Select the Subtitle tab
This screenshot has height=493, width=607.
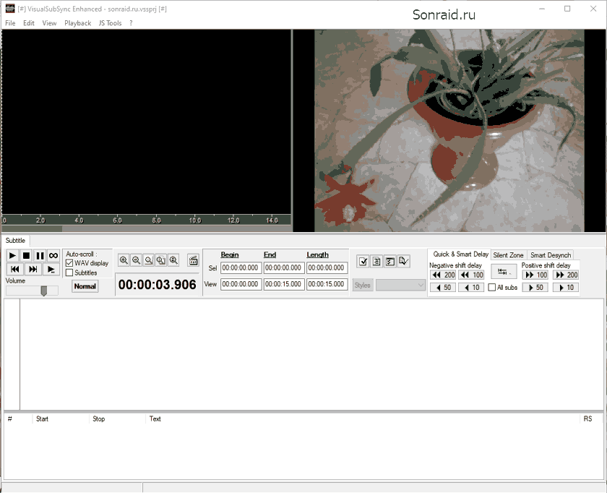click(15, 241)
